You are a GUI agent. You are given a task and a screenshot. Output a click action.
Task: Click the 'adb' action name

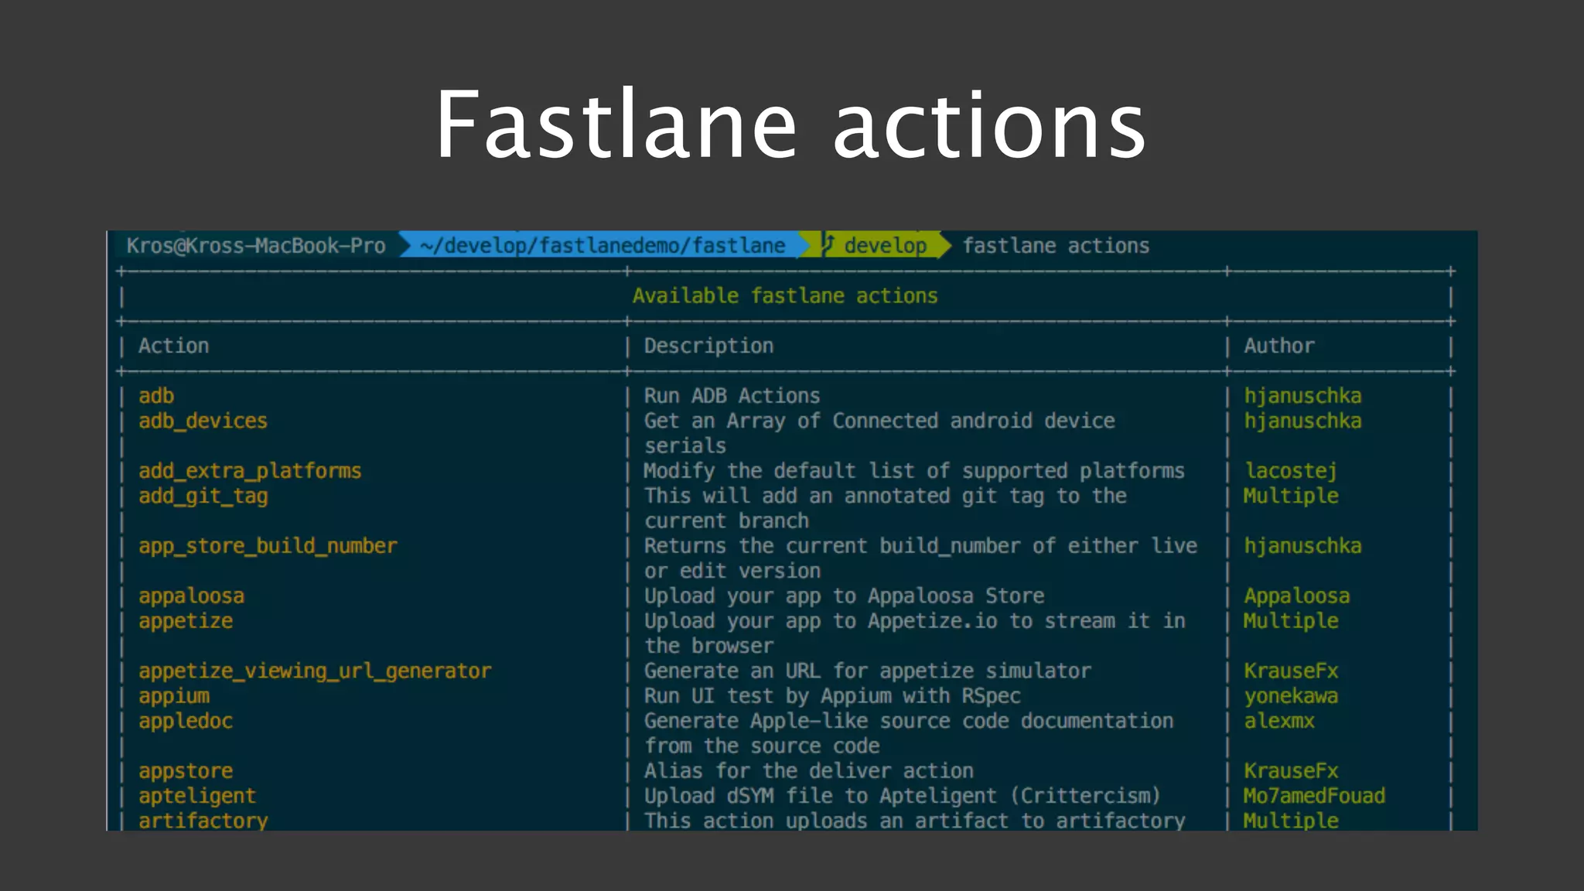[156, 396]
